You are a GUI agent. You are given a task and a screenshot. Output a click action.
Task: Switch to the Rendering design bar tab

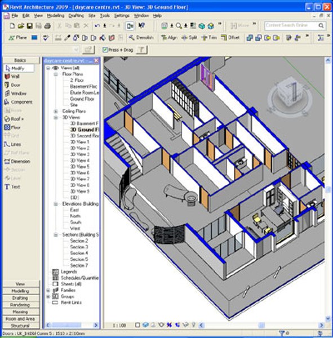click(20, 305)
